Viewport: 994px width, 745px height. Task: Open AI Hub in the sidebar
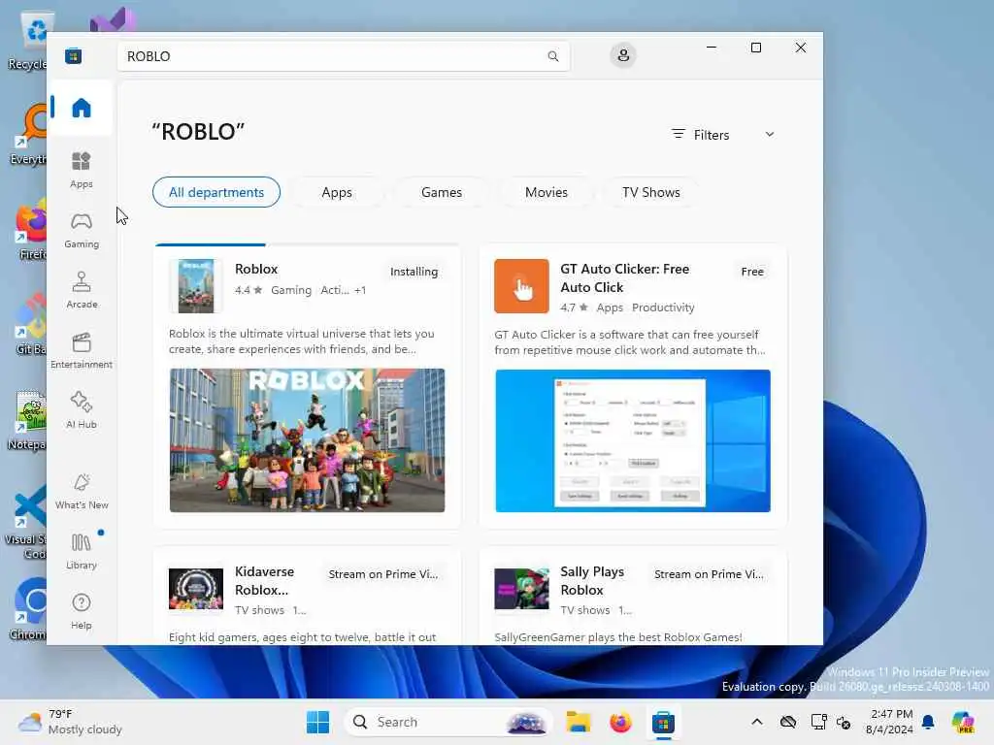click(82, 410)
